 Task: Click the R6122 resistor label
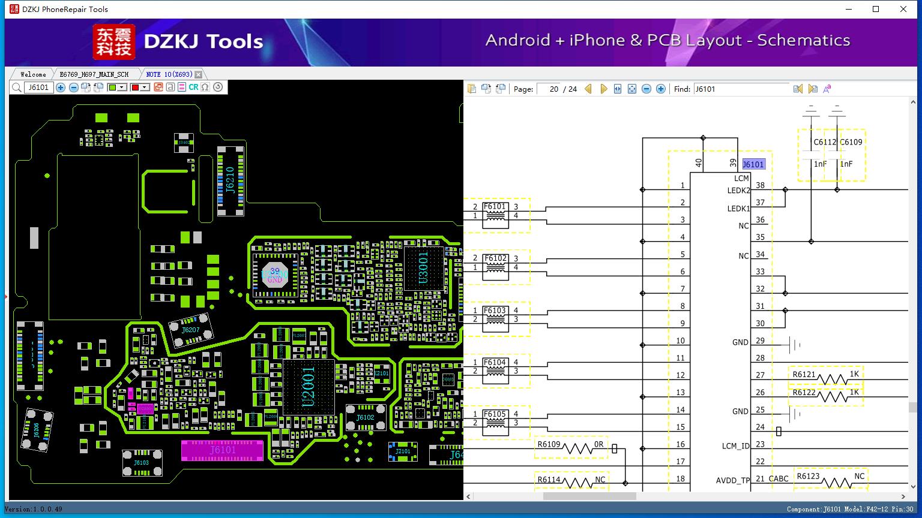coord(804,393)
